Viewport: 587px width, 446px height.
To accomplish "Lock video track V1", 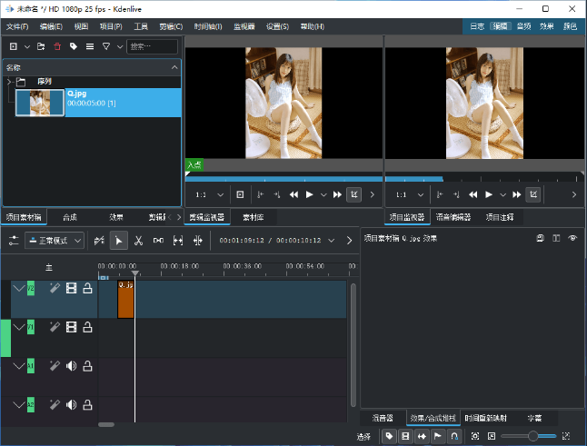I will click(87, 327).
